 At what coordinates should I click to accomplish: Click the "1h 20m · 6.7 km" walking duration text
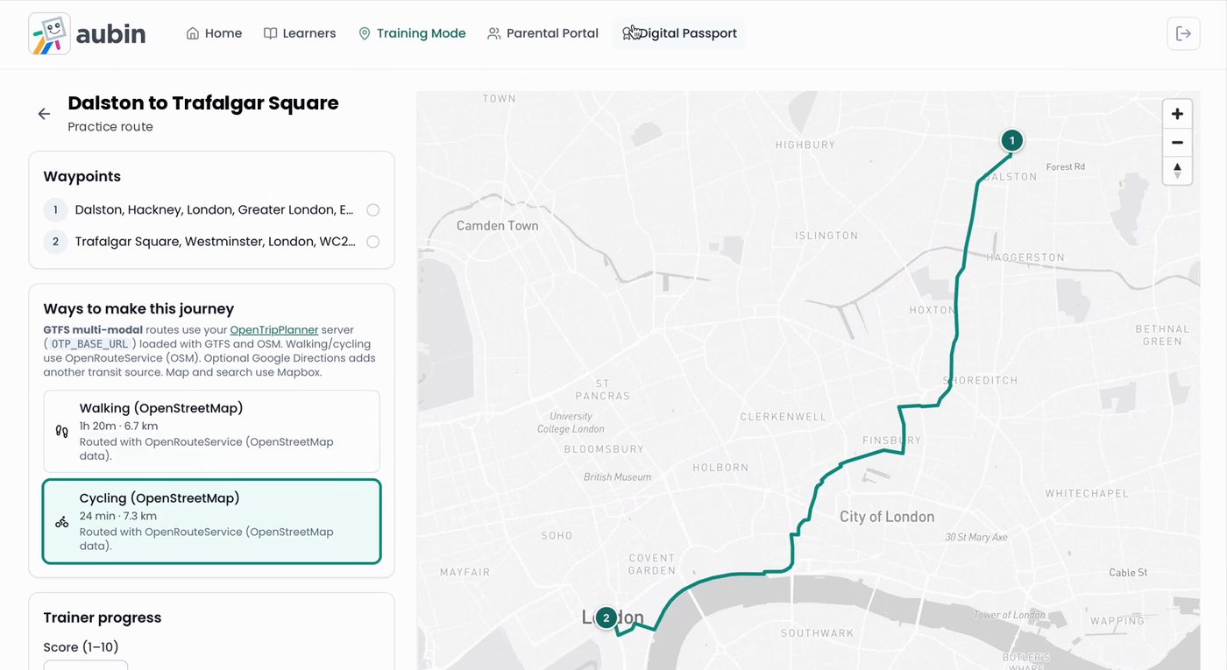118,427
